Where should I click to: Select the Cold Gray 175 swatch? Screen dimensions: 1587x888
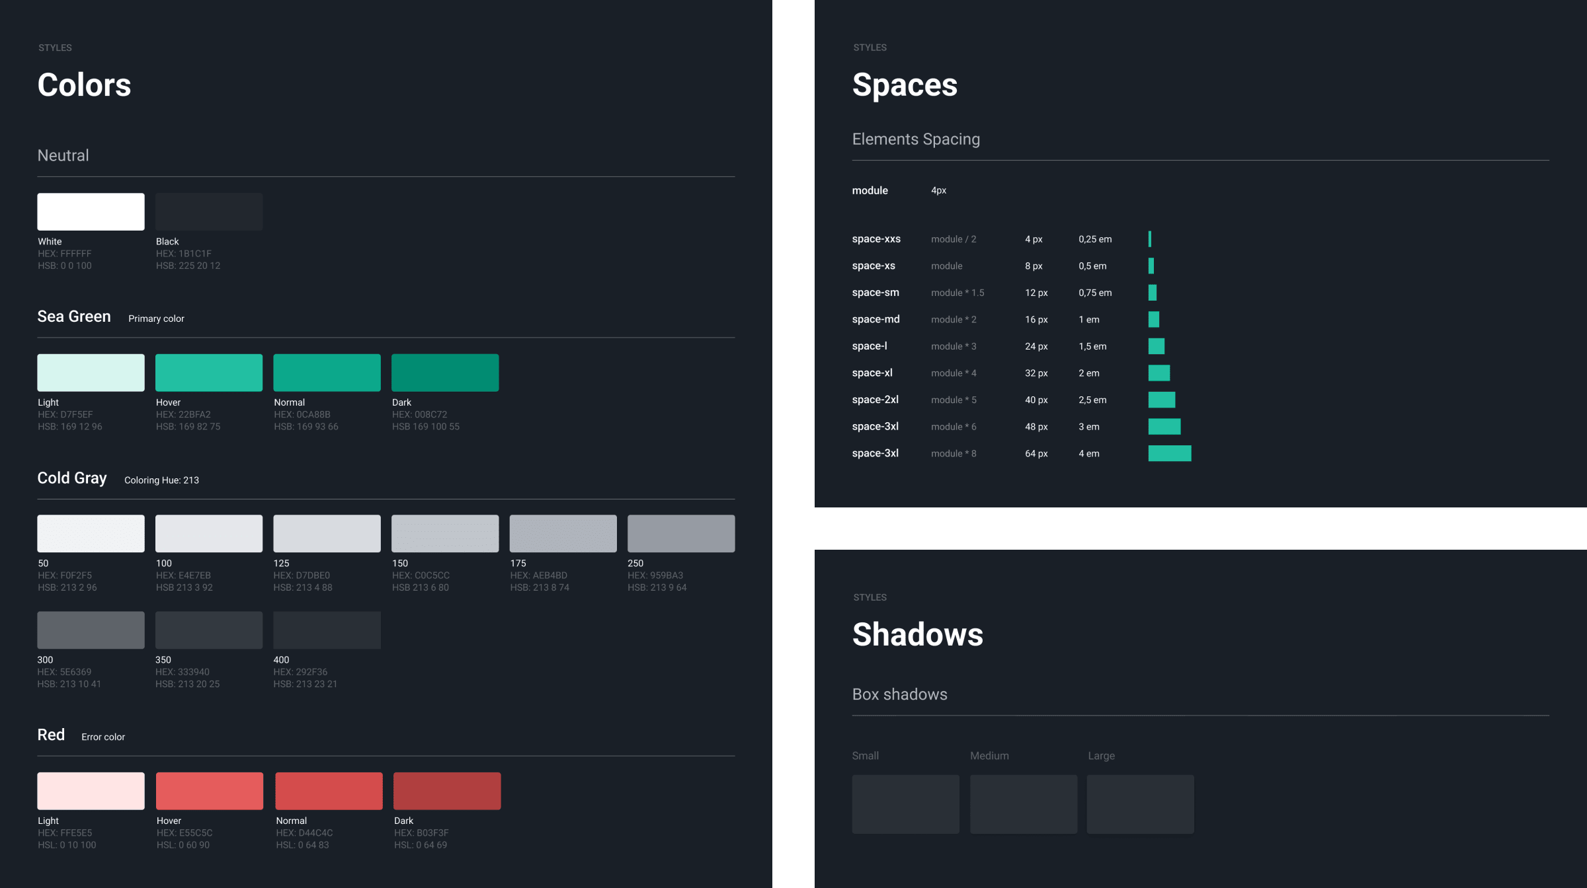click(x=563, y=533)
